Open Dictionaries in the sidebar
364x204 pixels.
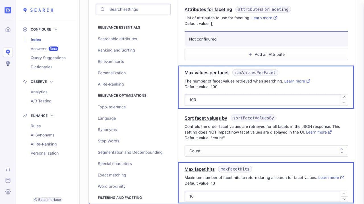click(x=42, y=67)
